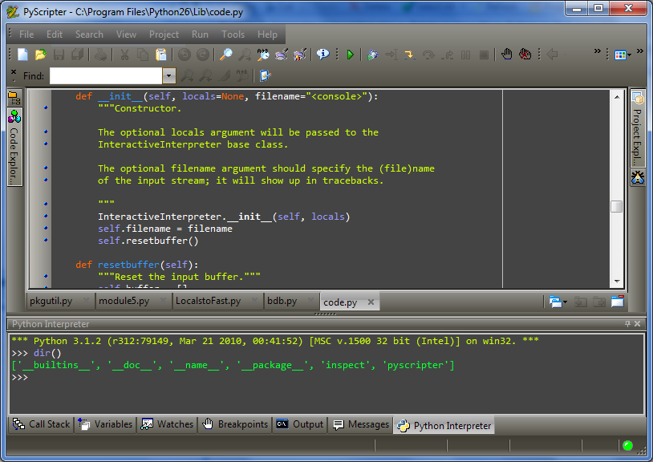This screenshot has height=462, width=653.
Task: Close the code.py tab
Action: pos(371,302)
